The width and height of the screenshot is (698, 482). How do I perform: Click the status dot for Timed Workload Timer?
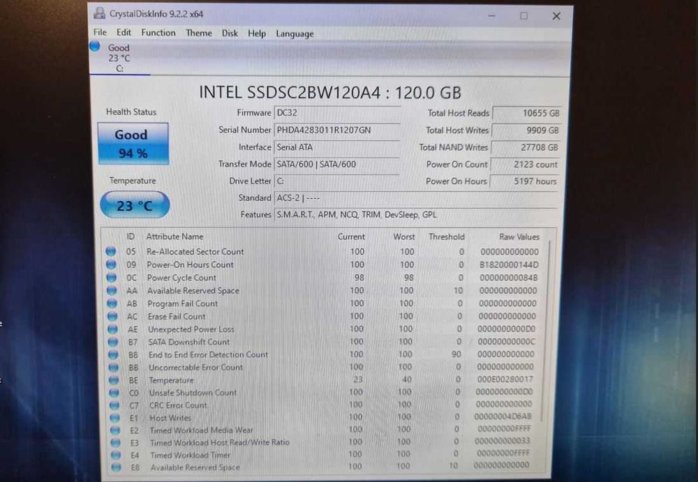[116, 455]
